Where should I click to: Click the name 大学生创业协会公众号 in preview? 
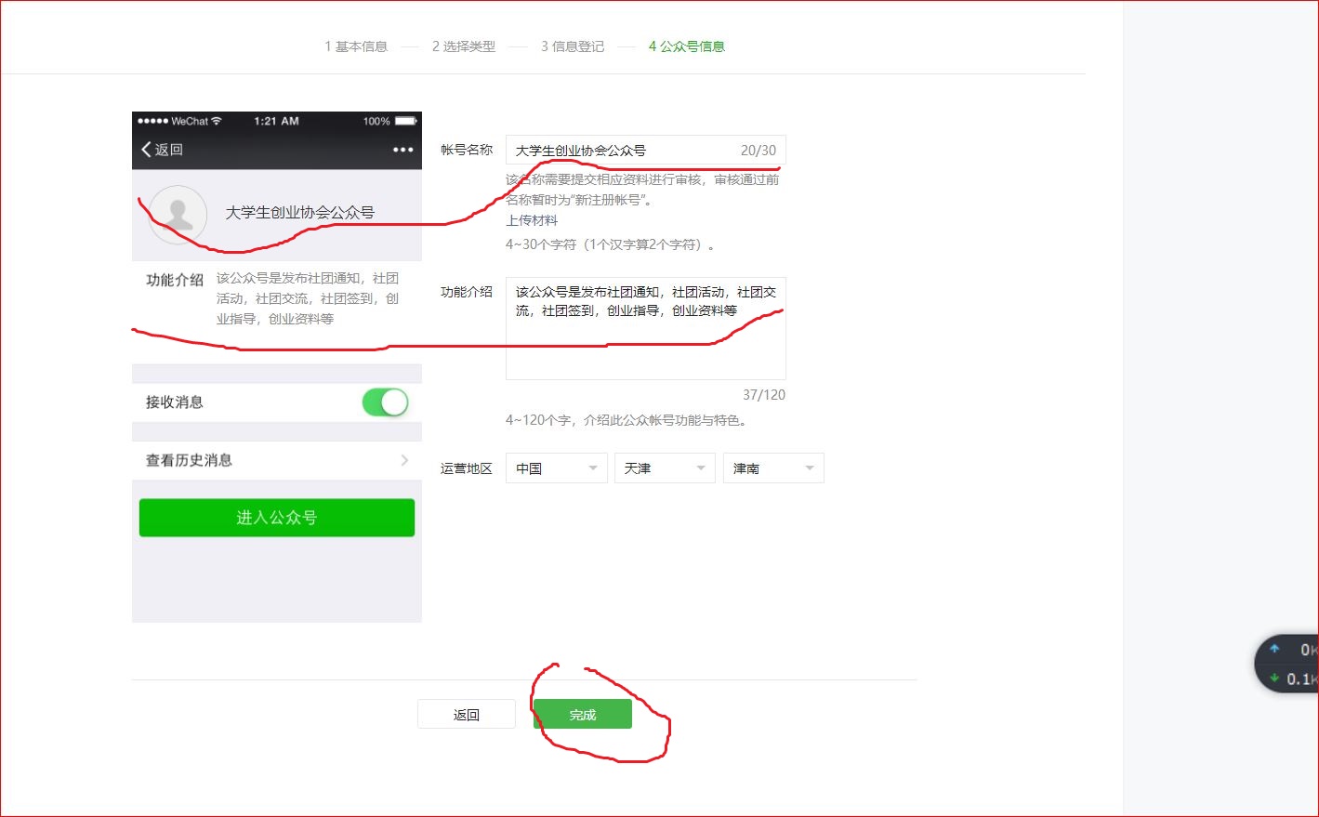300,213
